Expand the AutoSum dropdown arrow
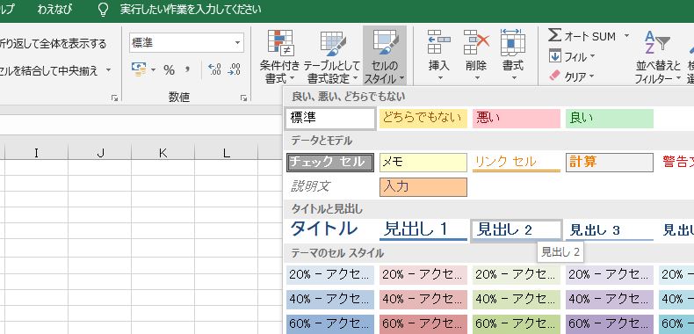This screenshot has height=334, width=694. click(x=626, y=35)
